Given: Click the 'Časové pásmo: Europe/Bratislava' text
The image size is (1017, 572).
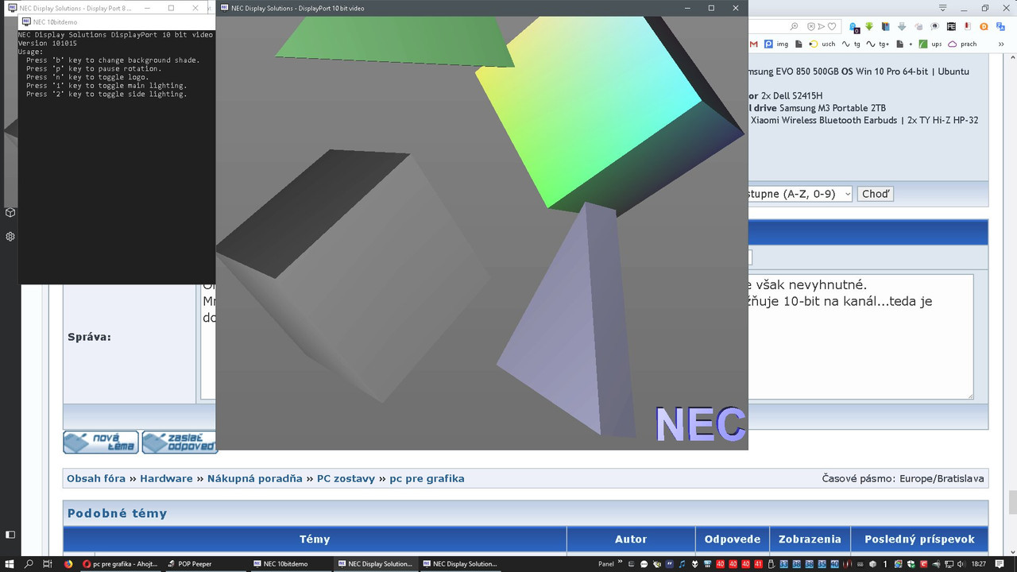Looking at the screenshot, I should point(903,478).
